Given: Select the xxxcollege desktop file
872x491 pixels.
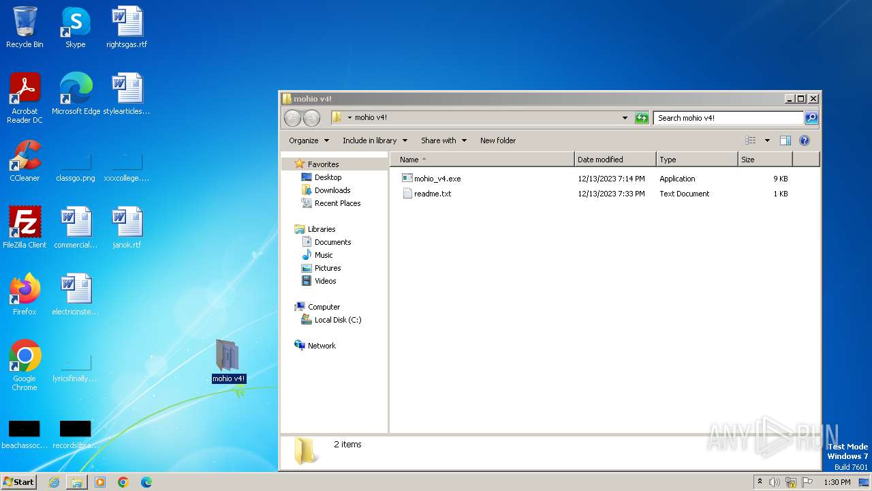Looking at the screenshot, I should (x=127, y=168).
